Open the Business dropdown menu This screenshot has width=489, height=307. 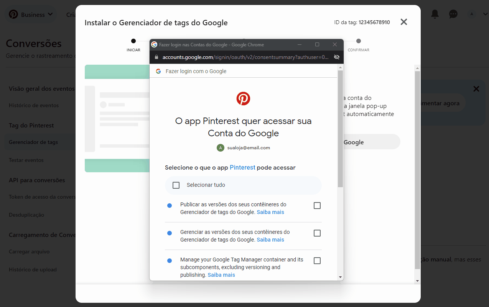pyautogui.click(x=37, y=15)
